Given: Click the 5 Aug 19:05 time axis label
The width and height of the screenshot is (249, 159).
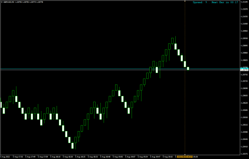Looking at the screenshot, I should (x=118, y=157).
